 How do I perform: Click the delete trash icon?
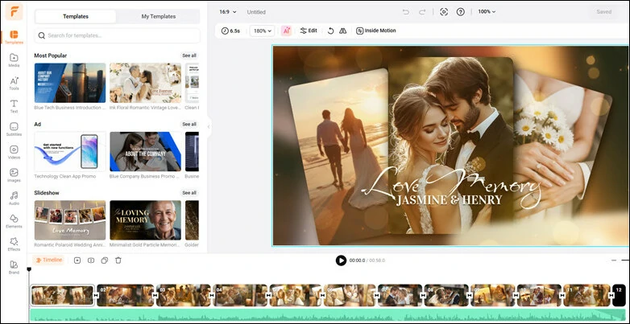coord(118,260)
